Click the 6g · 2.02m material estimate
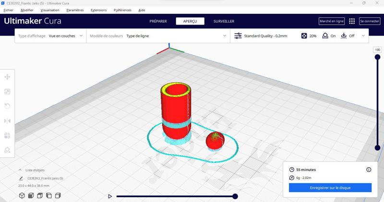 tap(304, 177)
